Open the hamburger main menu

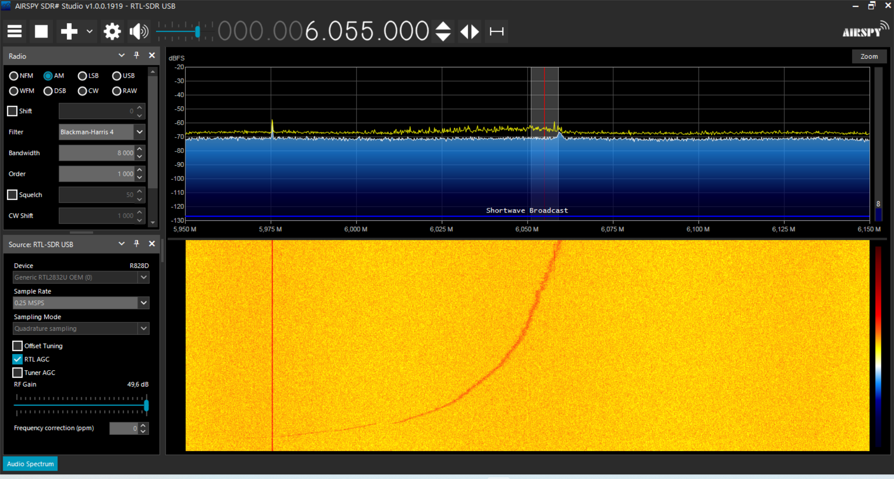(14, 32)
